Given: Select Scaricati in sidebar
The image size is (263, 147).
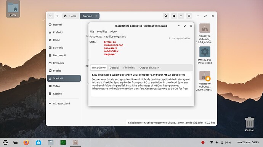Looking at the screenshot, I should coord(64,78).
